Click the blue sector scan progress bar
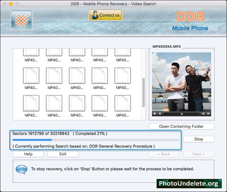Screen dimensions: 227x192 coord(96,140)
